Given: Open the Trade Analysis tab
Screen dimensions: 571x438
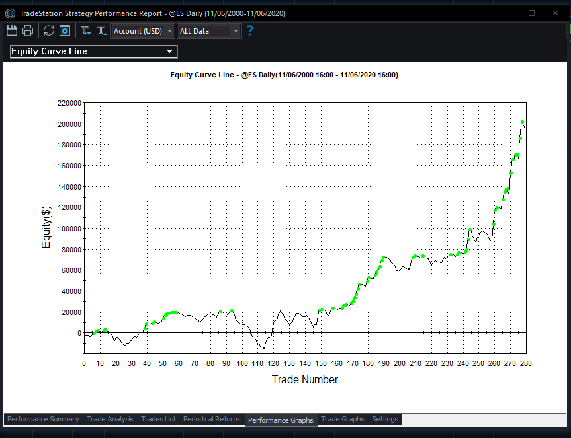Looking at the screenshot, I should [110, 419].
